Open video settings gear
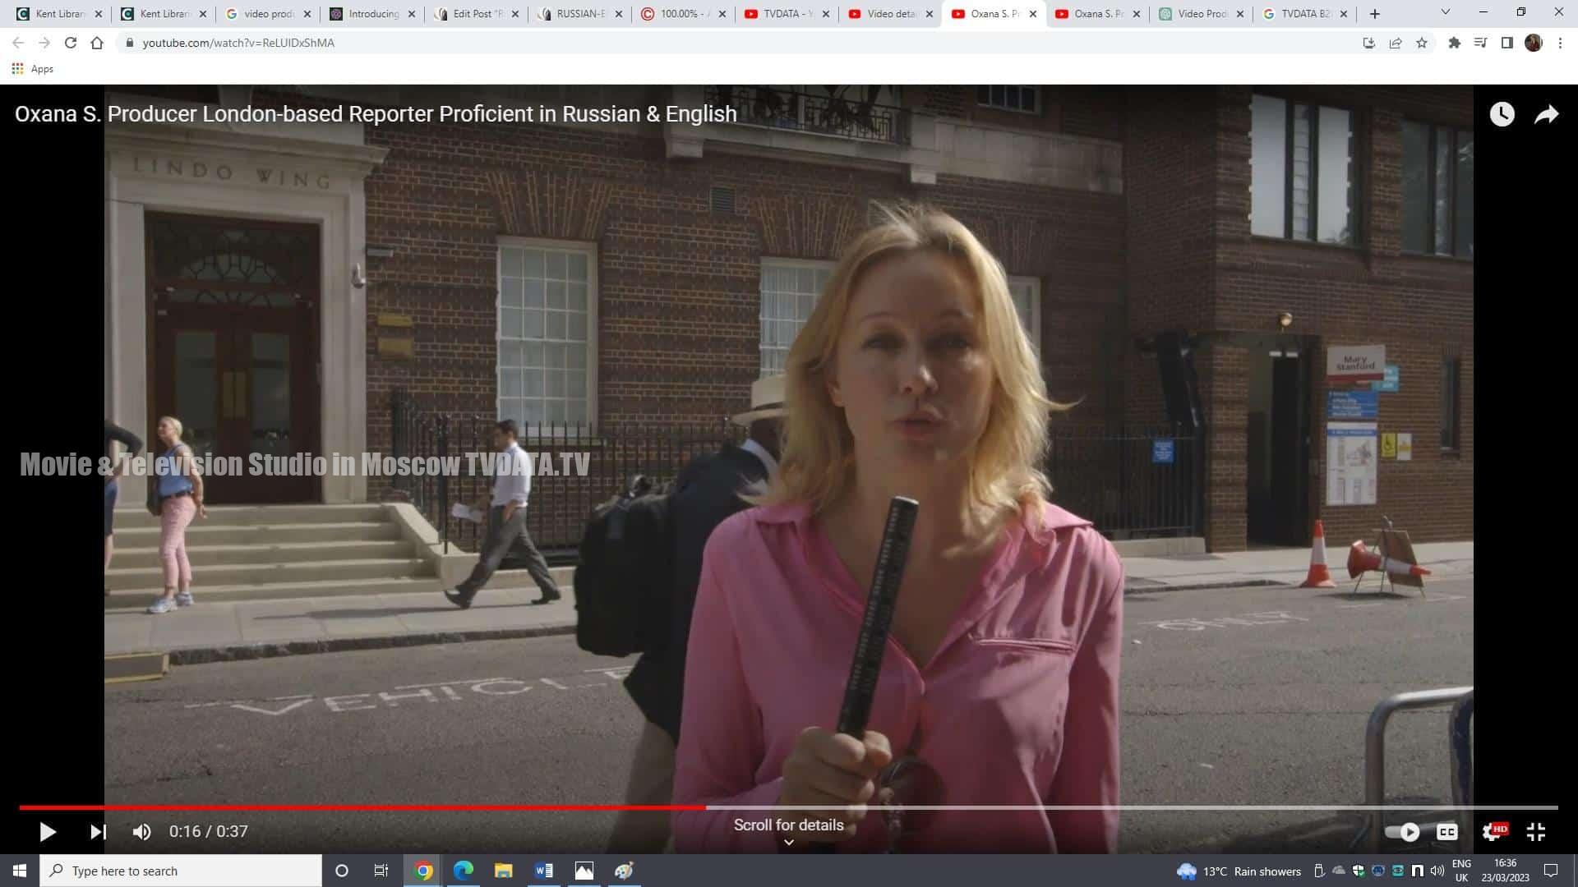1578x887 pixels. coord(1493,832)
